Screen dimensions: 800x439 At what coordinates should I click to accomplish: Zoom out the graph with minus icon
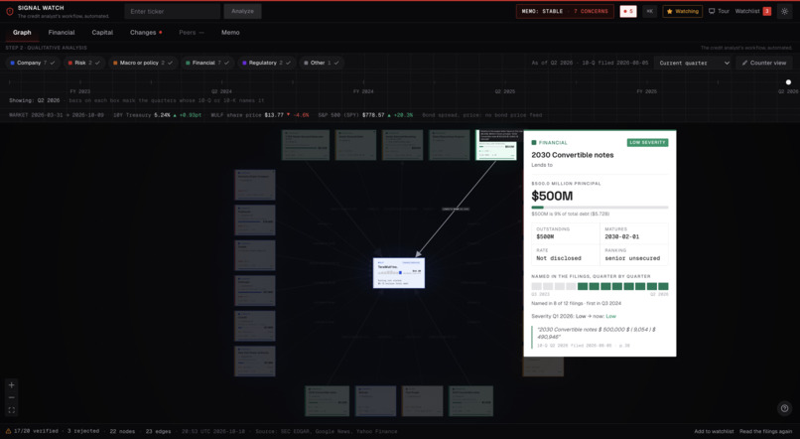(x=11, y=397)
